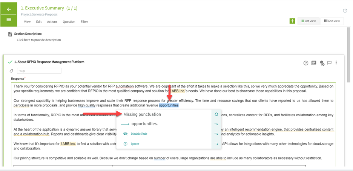This screenshot has width=353, height=171.
Task: Click the stopwatch timer icon
Action: pyautogui.click(x=345, y=11)
